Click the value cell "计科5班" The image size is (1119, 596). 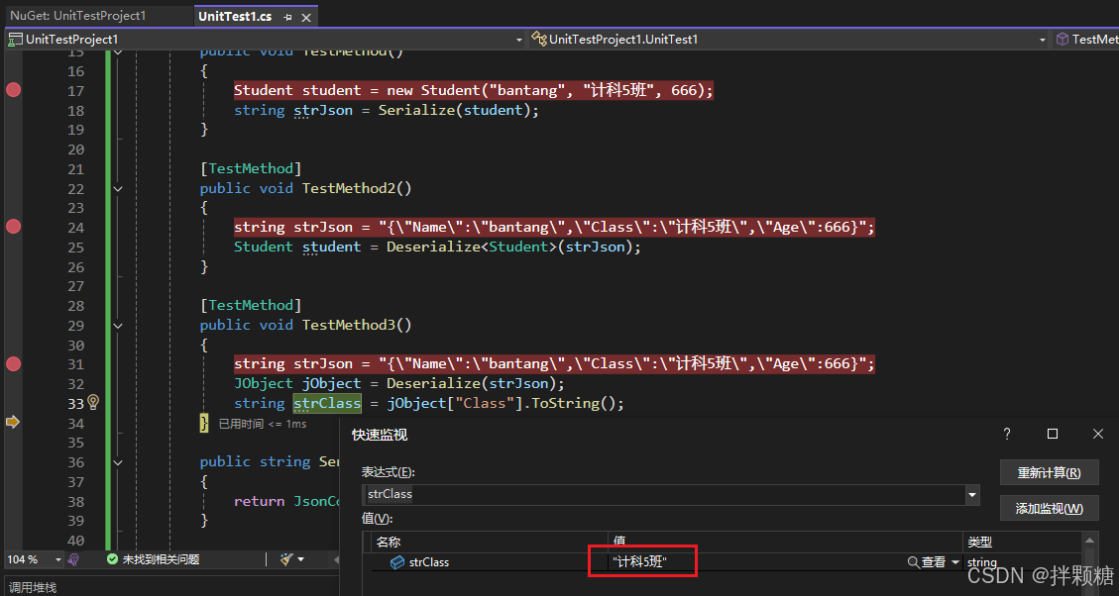639,562
